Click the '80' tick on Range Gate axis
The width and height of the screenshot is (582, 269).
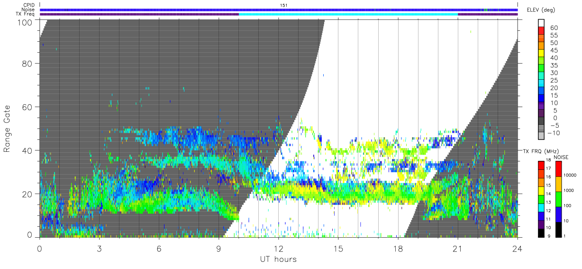click(28, 63)
